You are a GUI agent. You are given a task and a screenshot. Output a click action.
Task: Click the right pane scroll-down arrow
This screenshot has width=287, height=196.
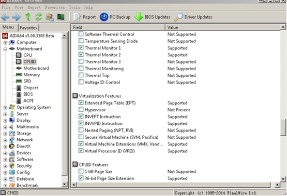tap(283, 179)
